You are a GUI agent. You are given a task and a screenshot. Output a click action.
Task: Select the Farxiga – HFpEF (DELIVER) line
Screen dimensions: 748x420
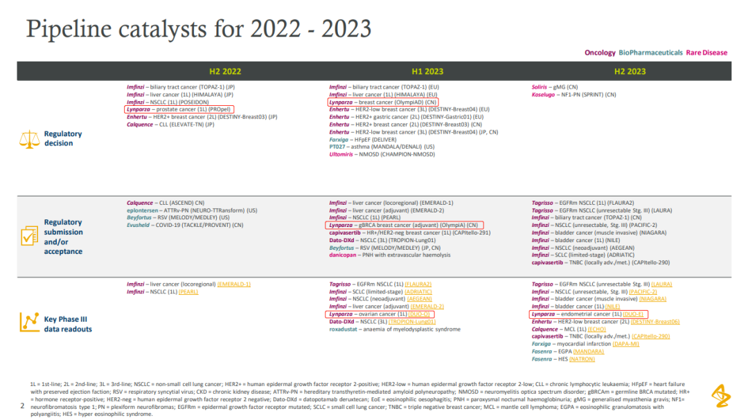click(362, 140)
